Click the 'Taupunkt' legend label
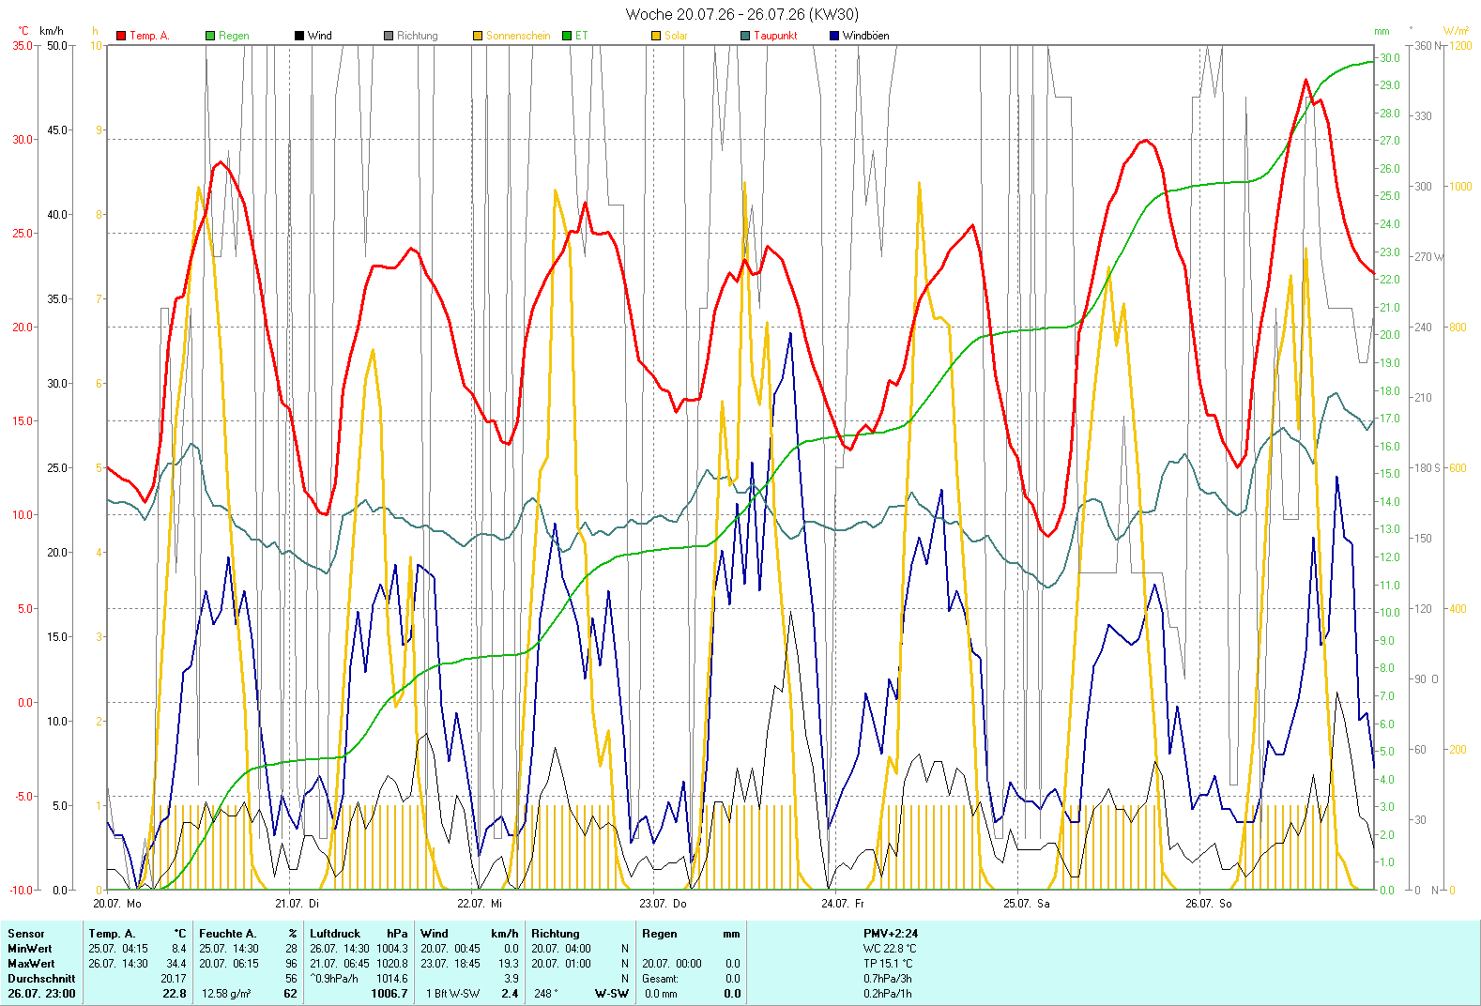Image resolution: width=1481 pixels, height=1006 pixels. pyautogui.click(x=775, y=36)
